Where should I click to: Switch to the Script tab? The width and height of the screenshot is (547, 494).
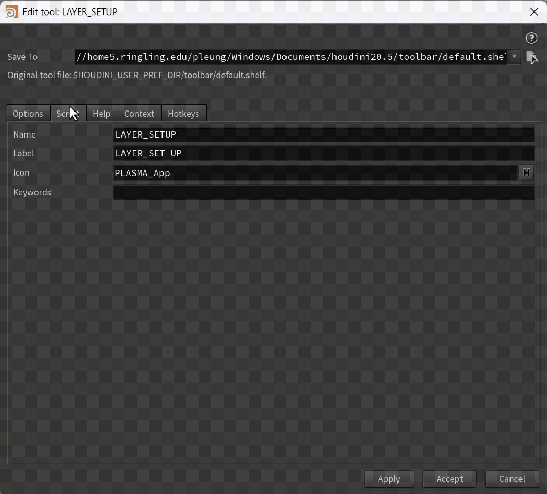[68, 114]
